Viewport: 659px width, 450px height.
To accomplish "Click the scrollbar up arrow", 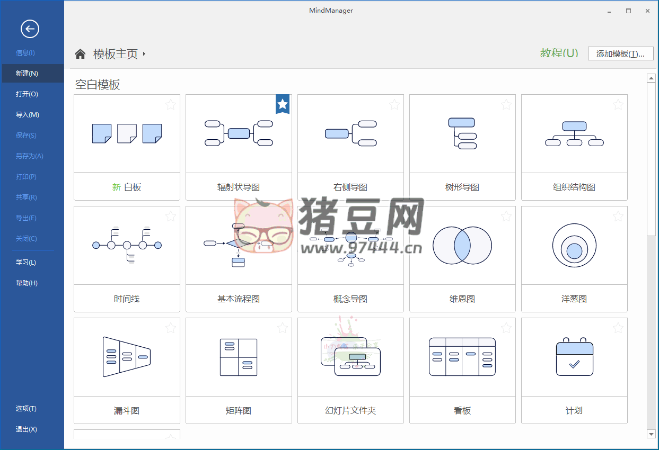I will point(652,78).
